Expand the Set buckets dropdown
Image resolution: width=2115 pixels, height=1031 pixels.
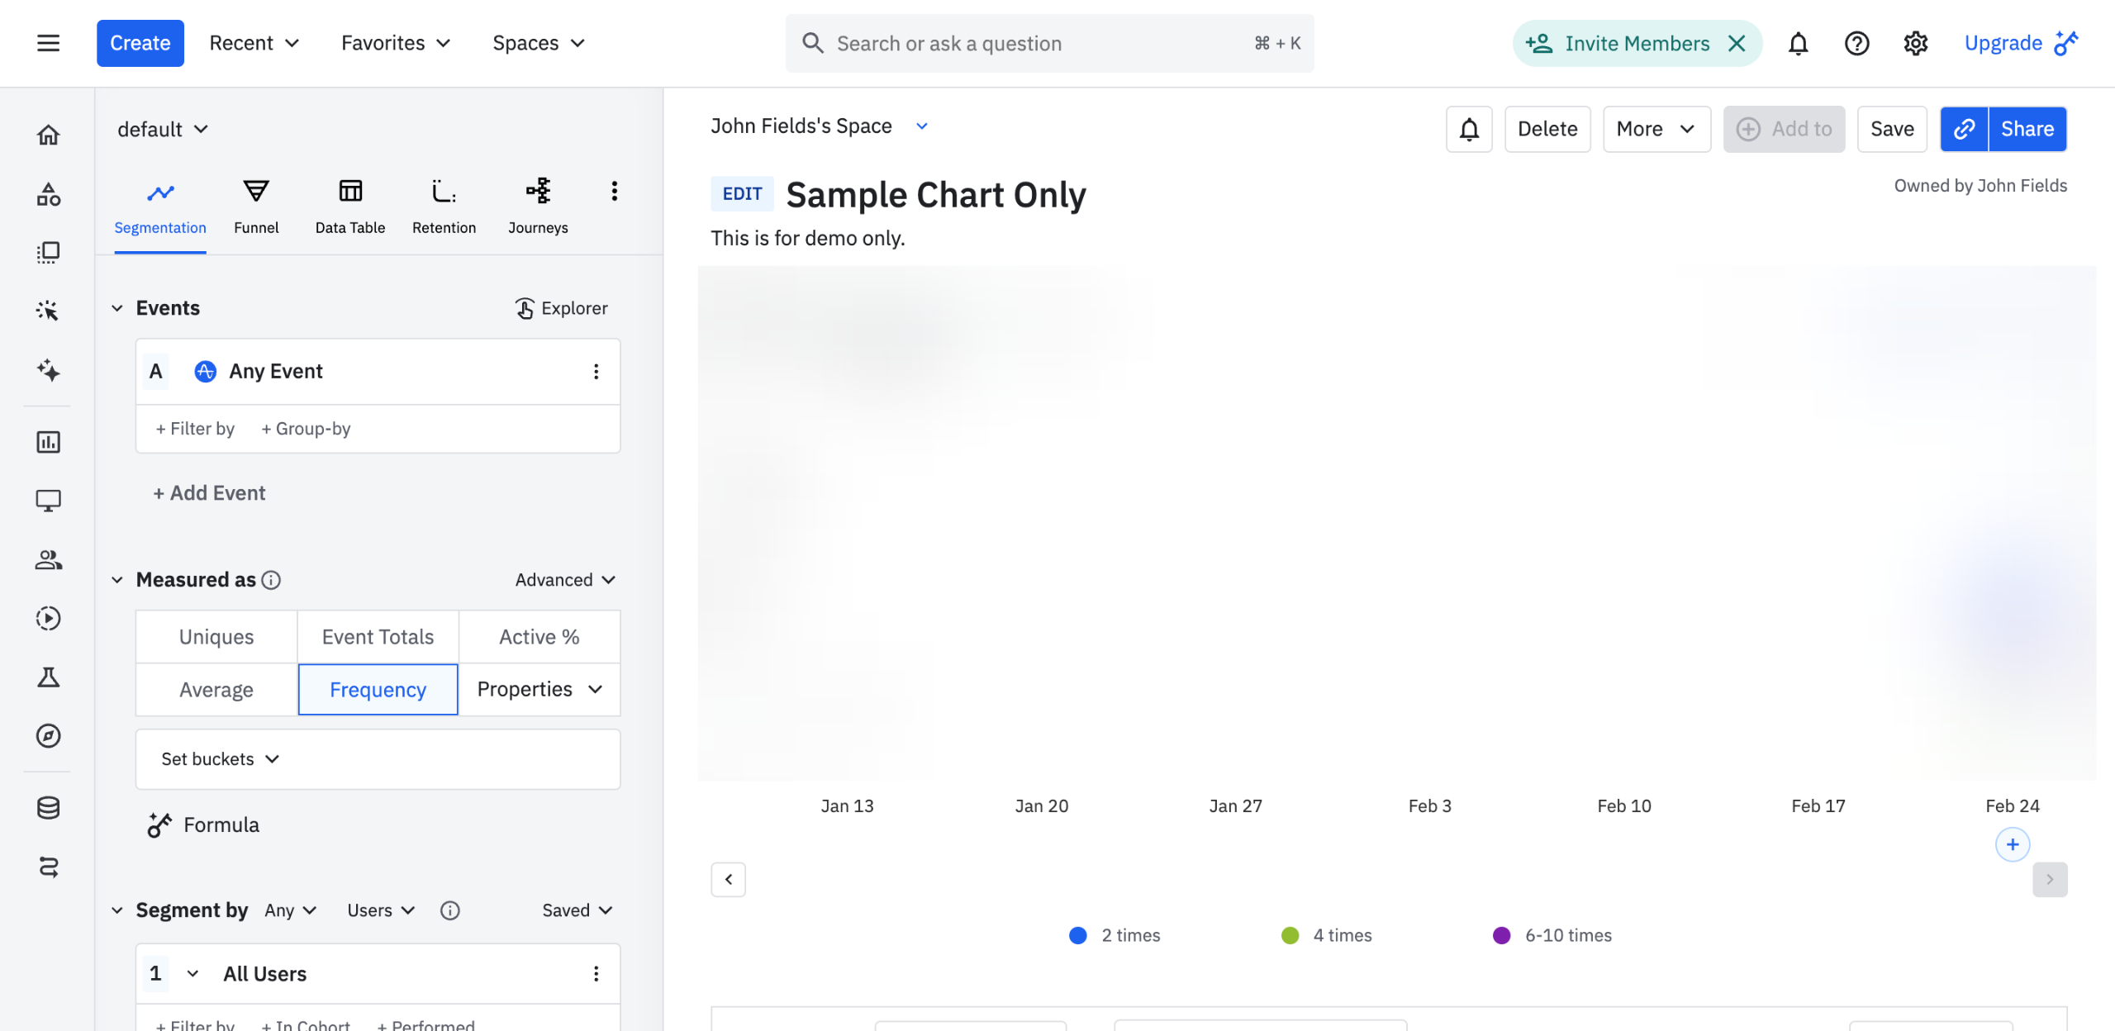(218, 758)
